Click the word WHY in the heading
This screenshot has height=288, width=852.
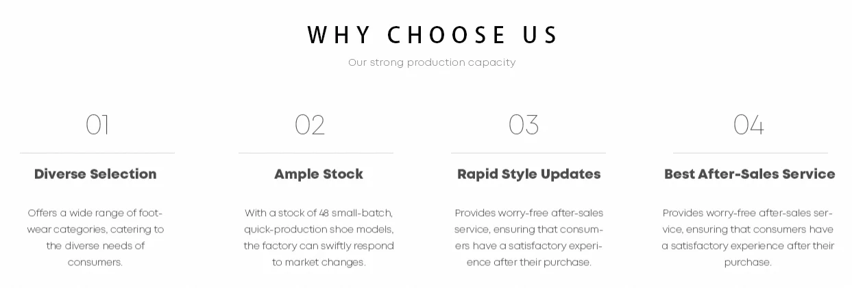(x=339, y=35)
